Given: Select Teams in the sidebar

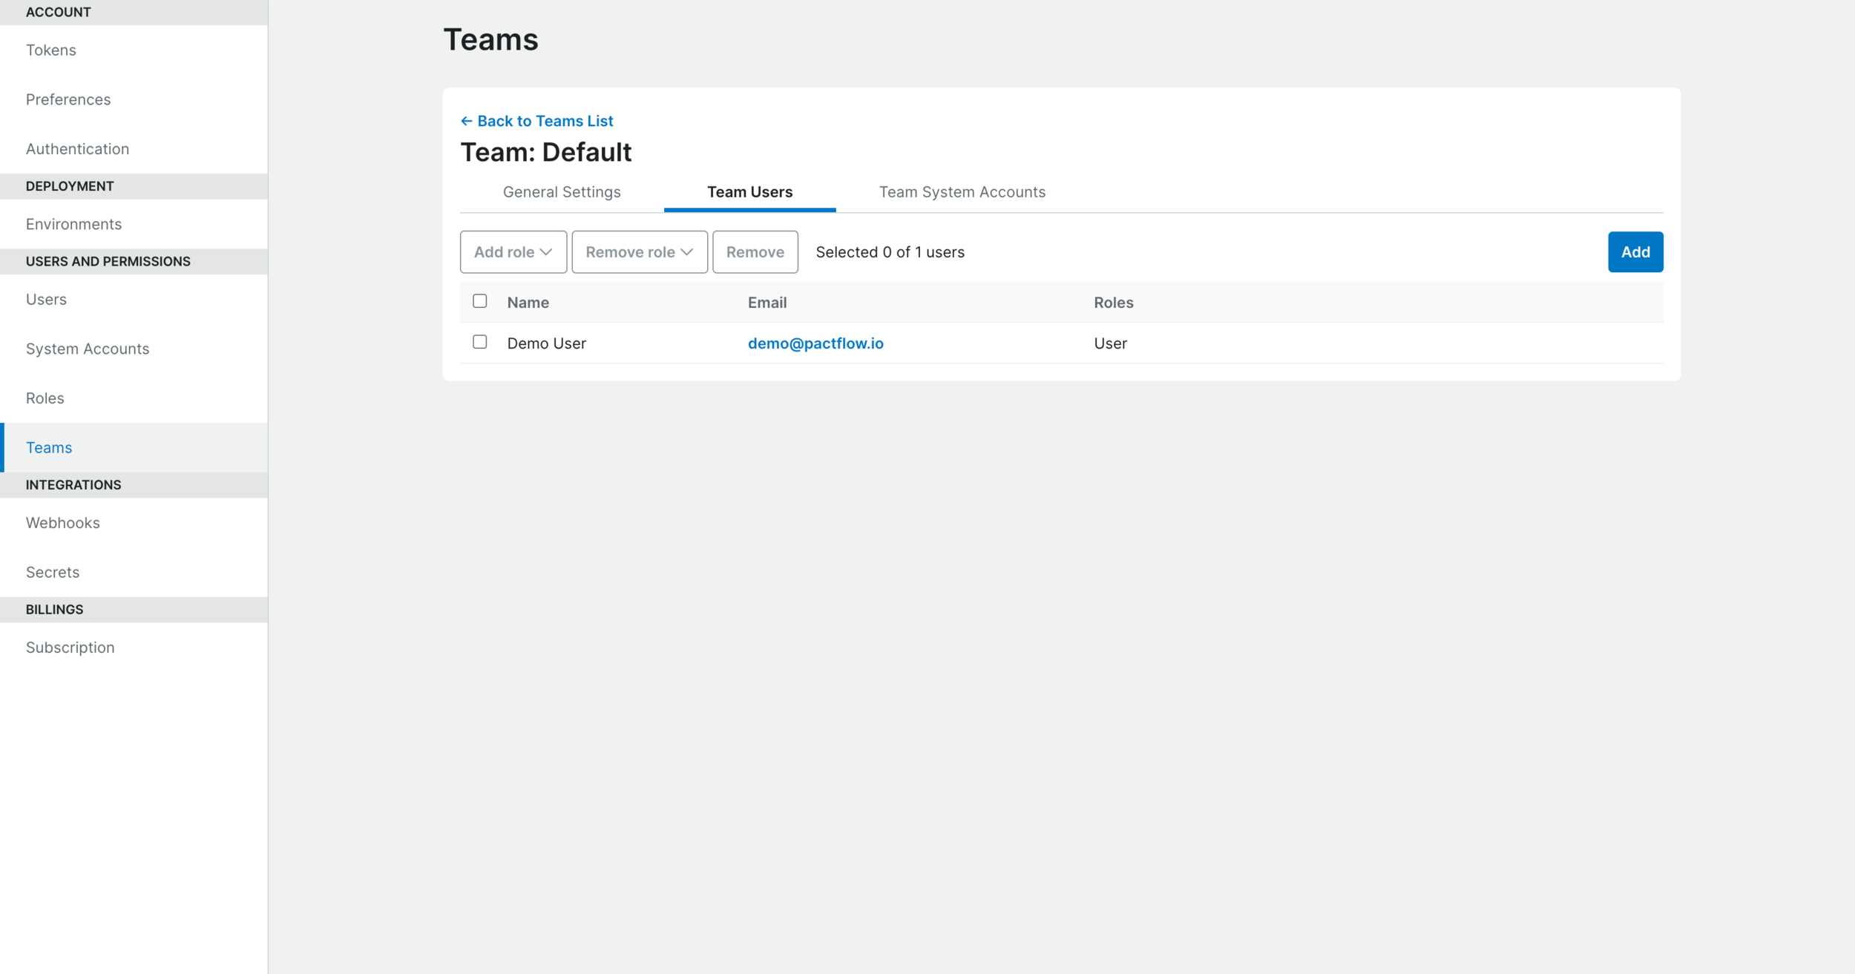Looking at the screenshot, I should click(48, 447).
